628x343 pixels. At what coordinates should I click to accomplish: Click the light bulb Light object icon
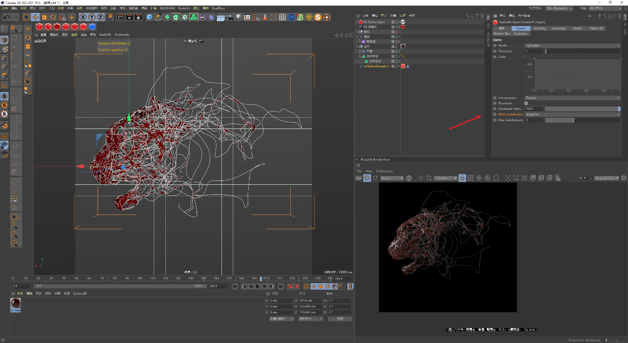(x=238, y=17)
